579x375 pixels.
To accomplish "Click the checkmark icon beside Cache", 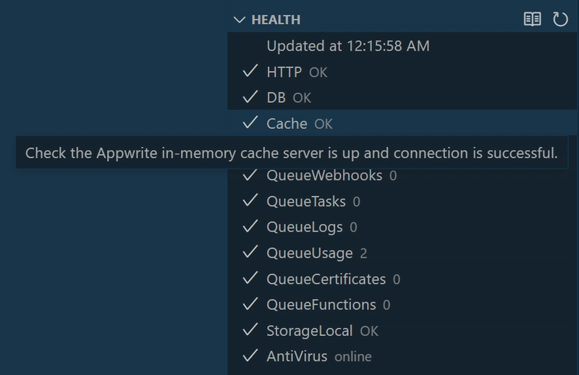I will [x=250, y=124].
